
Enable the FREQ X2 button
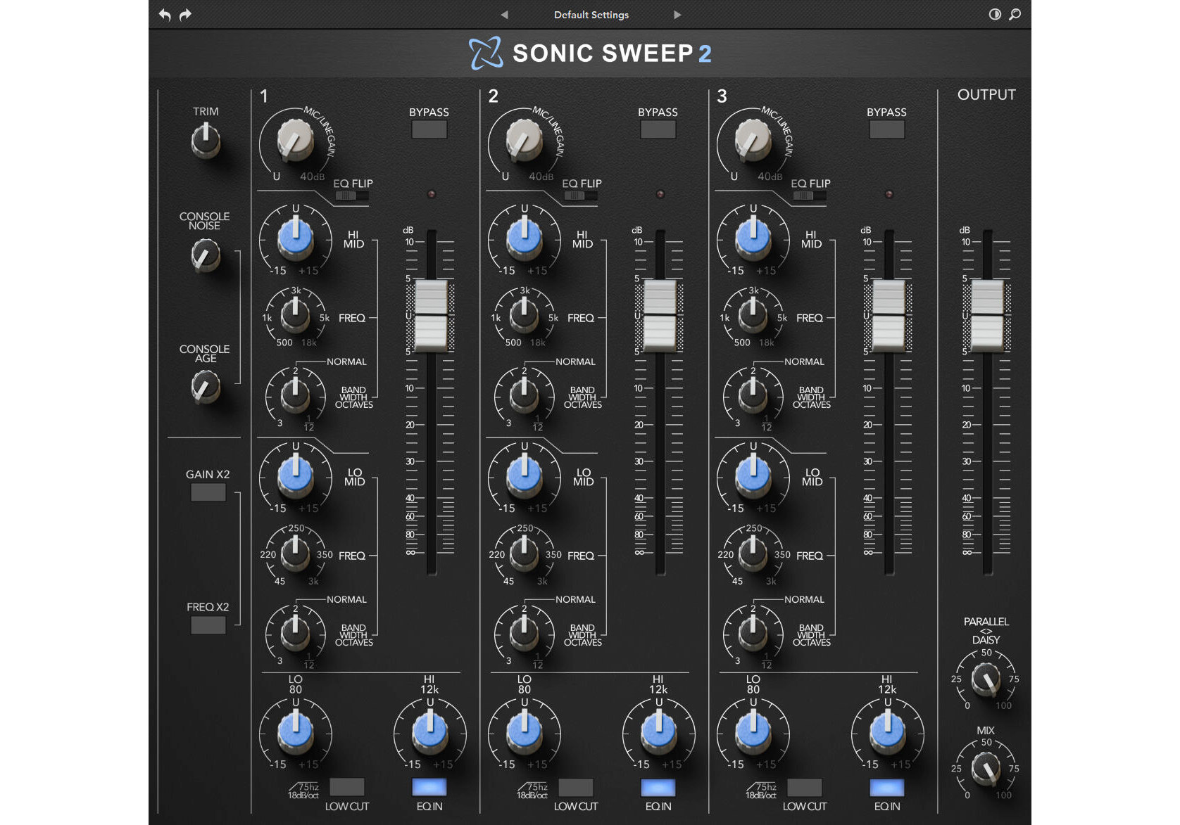coord(208,625)
